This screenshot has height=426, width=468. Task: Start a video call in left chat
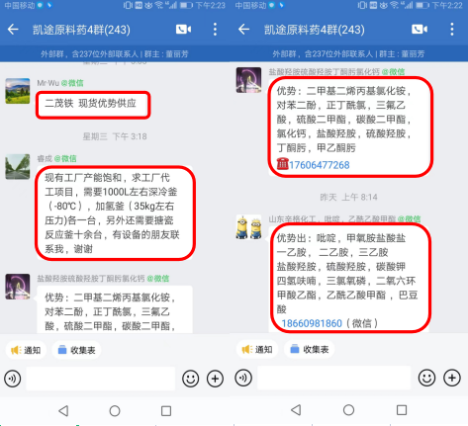point(184,30)
